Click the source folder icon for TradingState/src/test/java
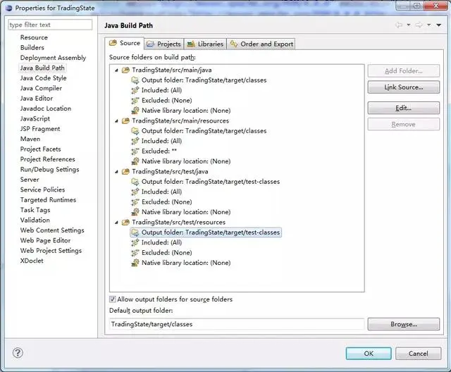This screenshot has width=451, height=372. click(125, 172)
